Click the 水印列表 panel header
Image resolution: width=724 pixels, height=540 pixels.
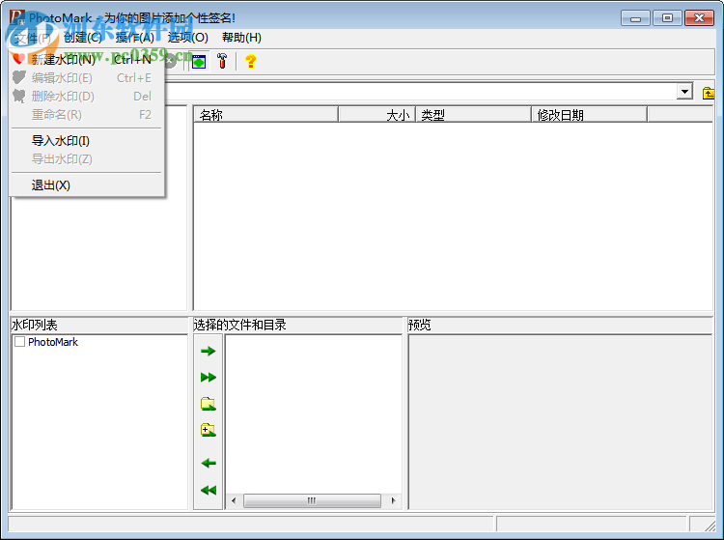98,326
